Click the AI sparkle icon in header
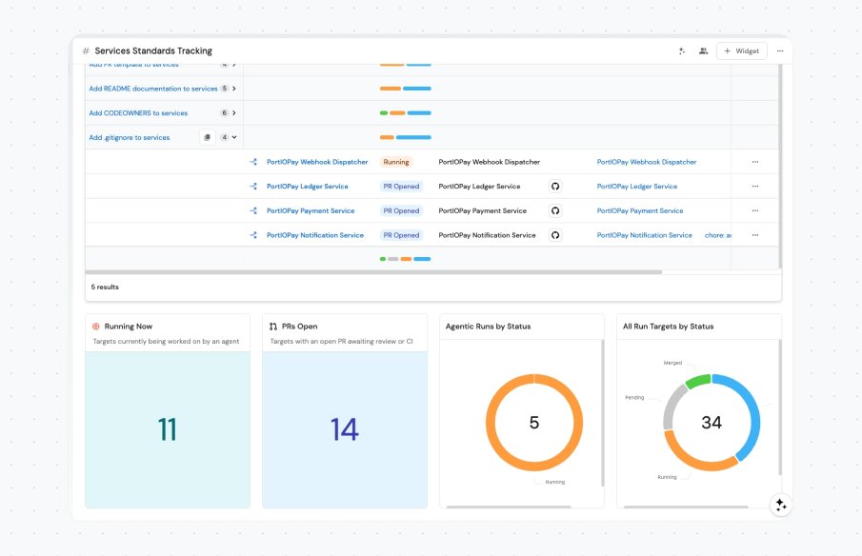This screenshot has width=862, height=556. point(682,51)
